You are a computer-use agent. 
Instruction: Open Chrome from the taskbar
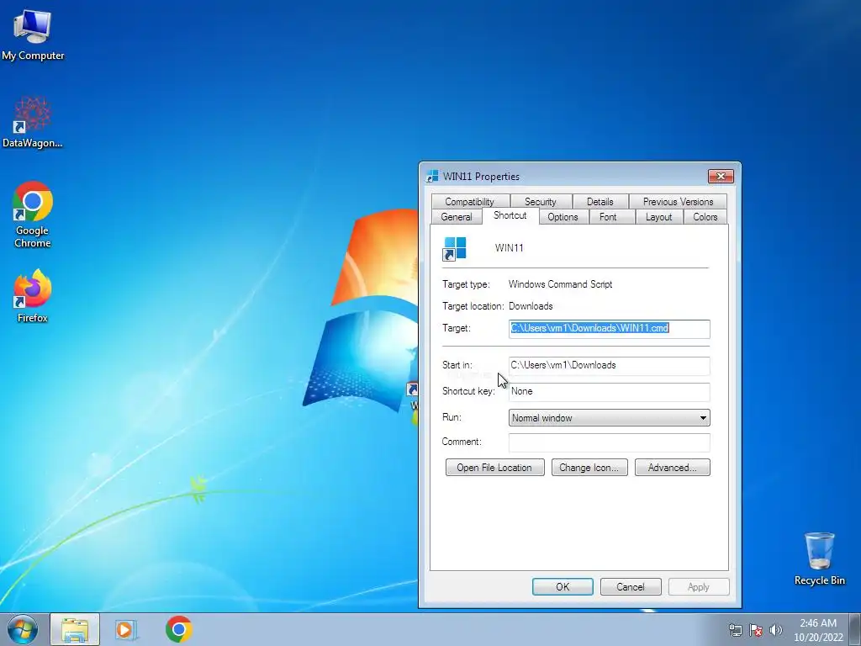pos(178,629)
